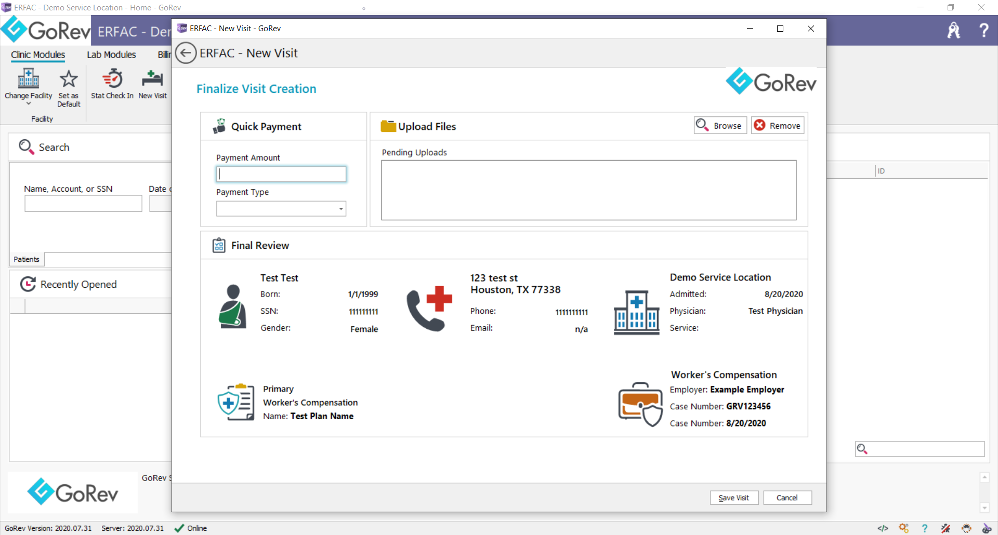The image size is (998, 535).
Task: Open New Visit from the ribbon
Action: 153,84
